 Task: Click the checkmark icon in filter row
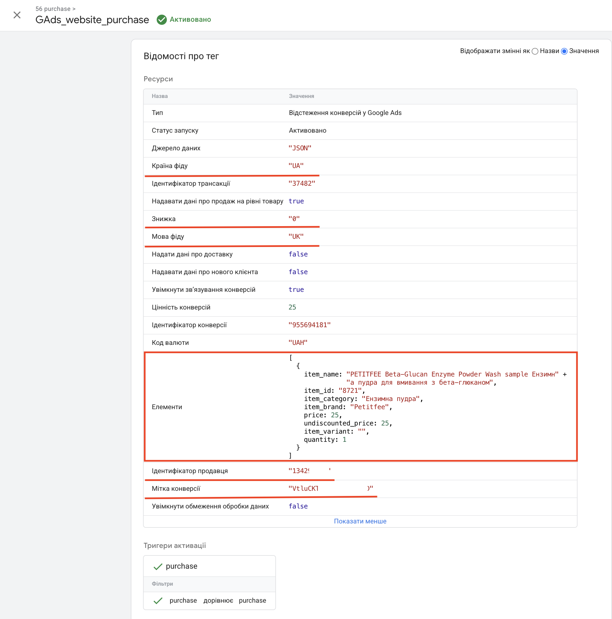tap(158, 601)
